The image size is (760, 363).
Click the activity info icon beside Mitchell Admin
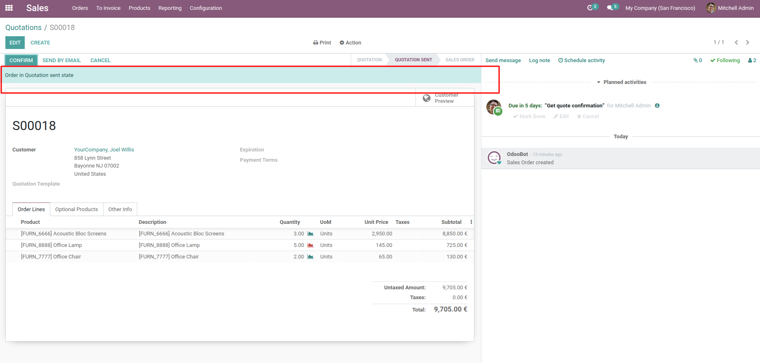pyautogui.click(x=657, y=106)
